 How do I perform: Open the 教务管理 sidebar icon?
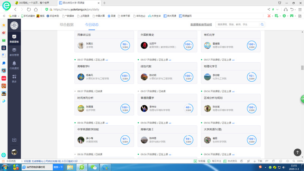coord(14,52)
